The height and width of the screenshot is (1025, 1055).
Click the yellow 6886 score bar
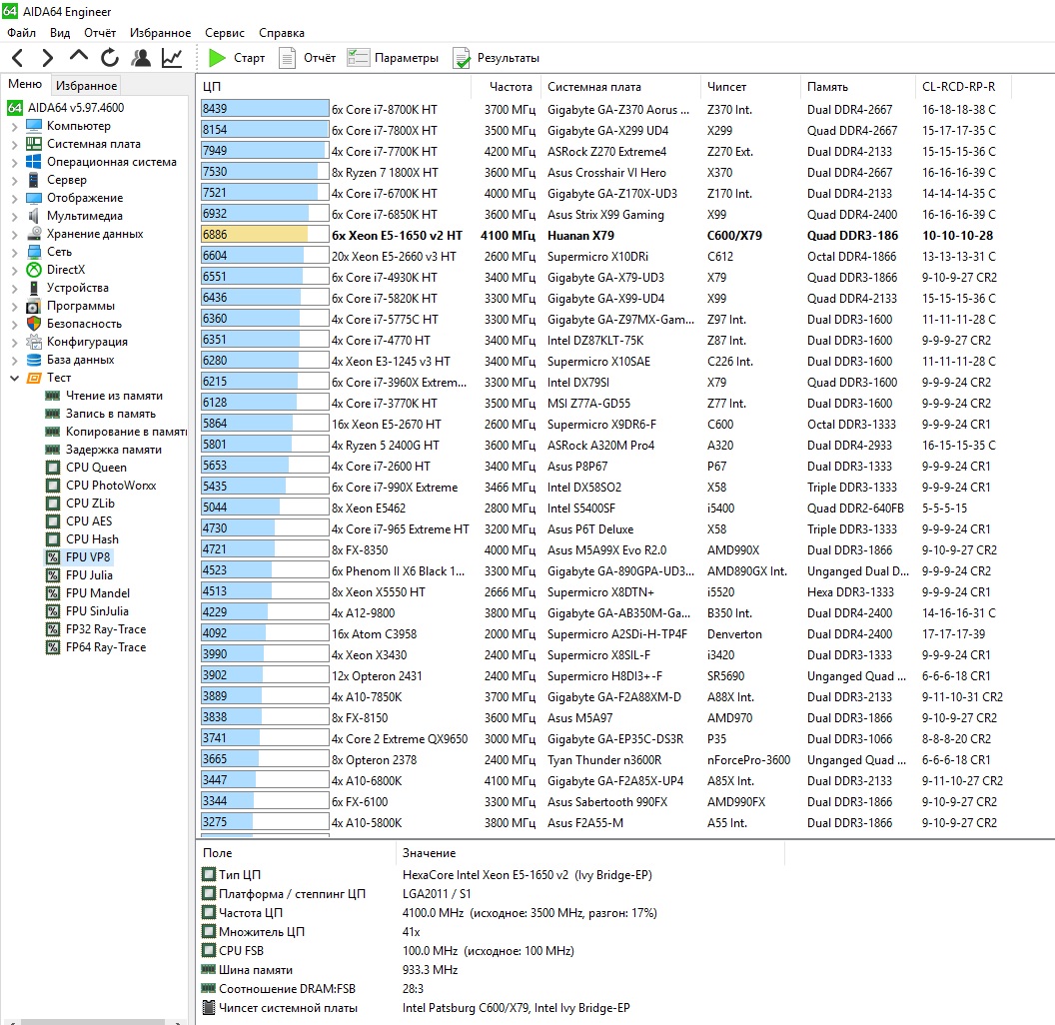(265, 235)
